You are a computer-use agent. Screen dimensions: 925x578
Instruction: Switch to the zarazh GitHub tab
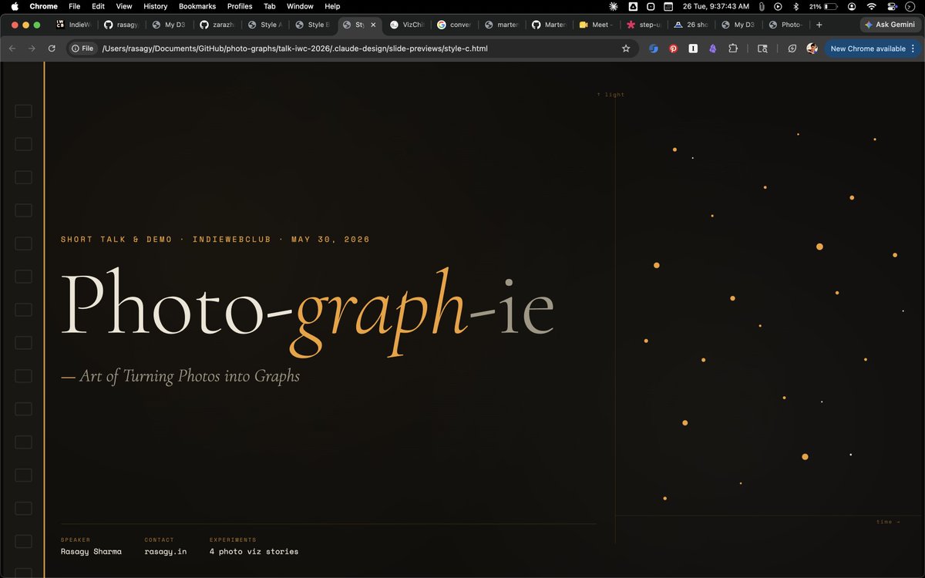tap(217, 25)
